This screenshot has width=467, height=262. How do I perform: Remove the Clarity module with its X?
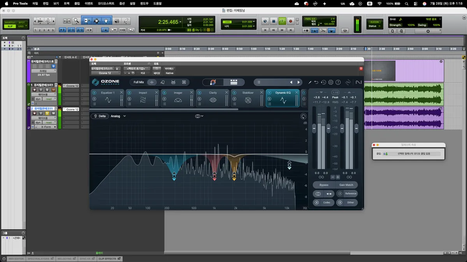pos(226,92)
